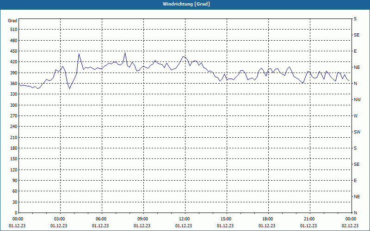Viewport: 370px width, 231px height.
Task: Select the 01.12.23 date under 12:00
Action: (x=184, y=226)
